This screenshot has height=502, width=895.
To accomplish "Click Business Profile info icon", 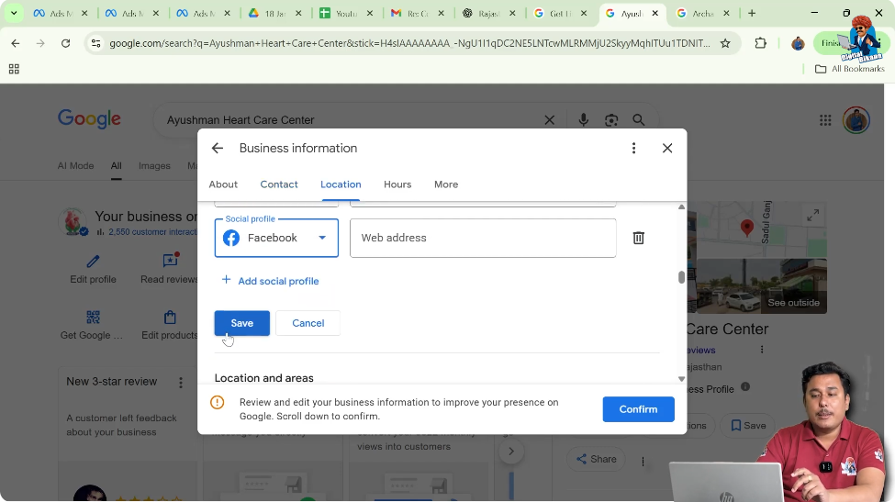I will (x=745, y=386).
